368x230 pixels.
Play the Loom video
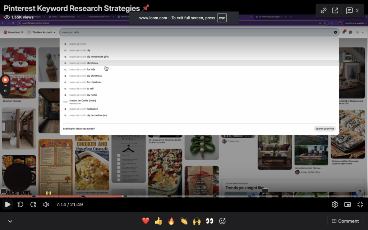(x=8, y=204)
